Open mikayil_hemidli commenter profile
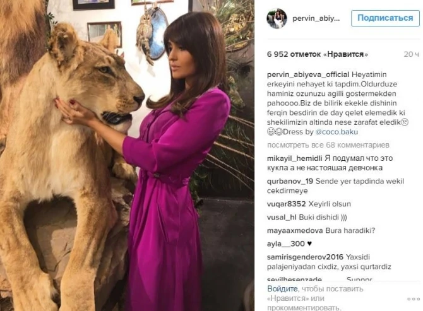The height and width of the screenshot is (311, 423). (x=295, y=158)
